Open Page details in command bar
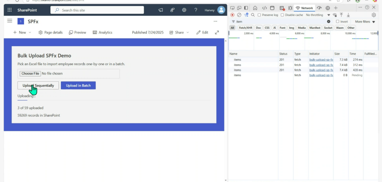The width and height of the screenshot is (382, 182). [x=51, y=32]
